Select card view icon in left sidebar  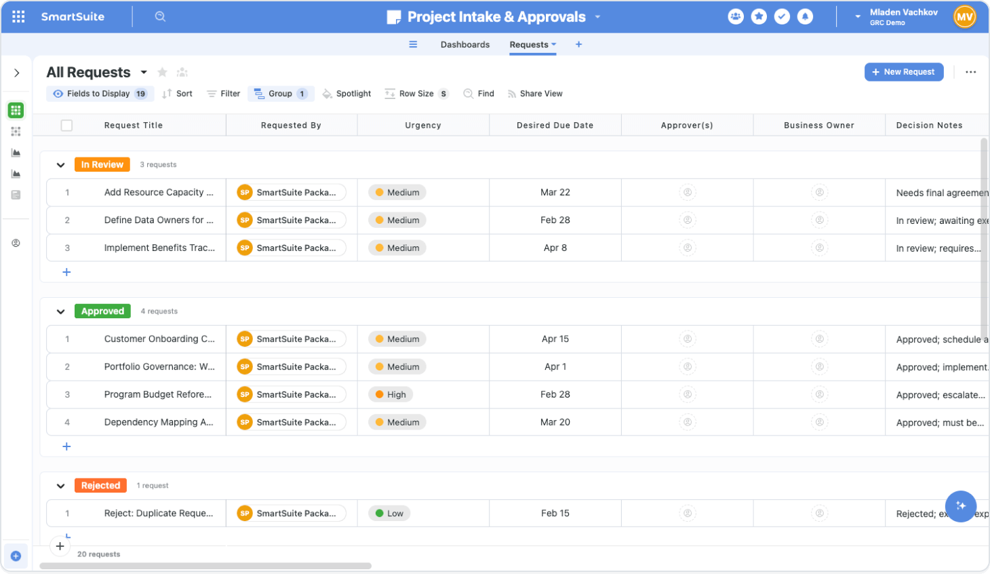tap(16, 132)
